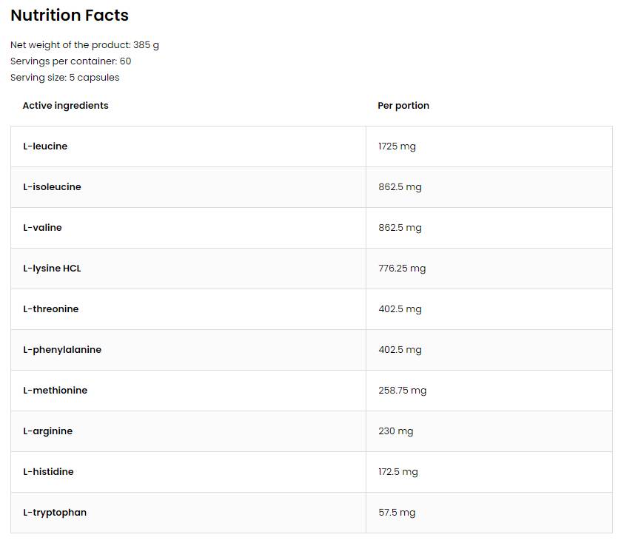
Task: Select the L-isoleucine row label
Action: click(52, 187)
